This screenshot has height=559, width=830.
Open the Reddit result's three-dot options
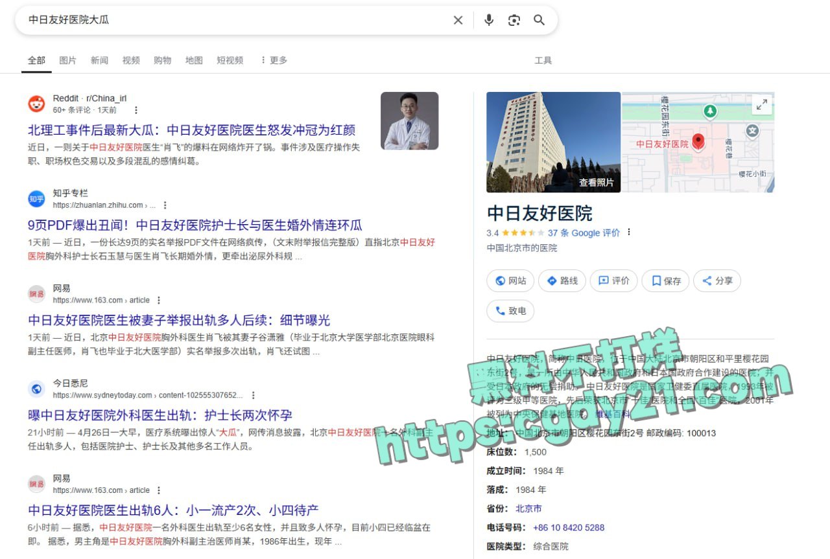pyautogui.click(x=136, y=110)
